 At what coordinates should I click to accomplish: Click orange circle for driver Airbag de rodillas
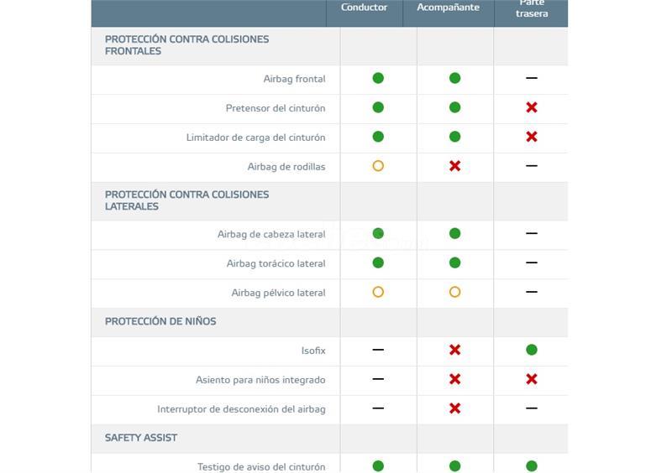click(x=378, y=166)
